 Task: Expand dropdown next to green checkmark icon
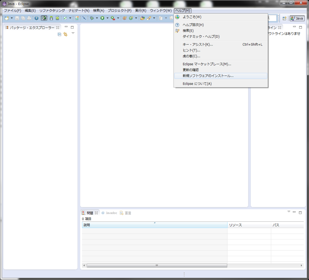tap(70, 18)
